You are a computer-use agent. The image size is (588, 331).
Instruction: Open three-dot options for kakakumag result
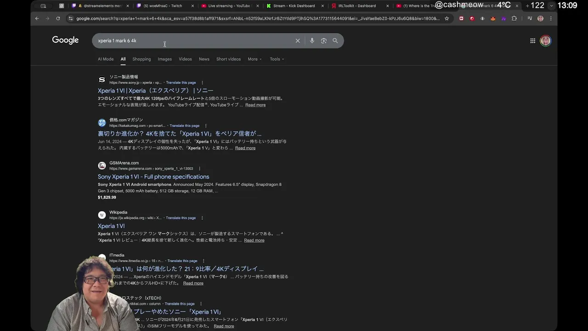(x=206, y=126)
